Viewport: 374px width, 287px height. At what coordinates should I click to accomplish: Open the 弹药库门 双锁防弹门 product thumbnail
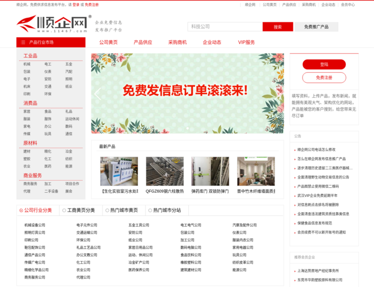pos(210,172)
